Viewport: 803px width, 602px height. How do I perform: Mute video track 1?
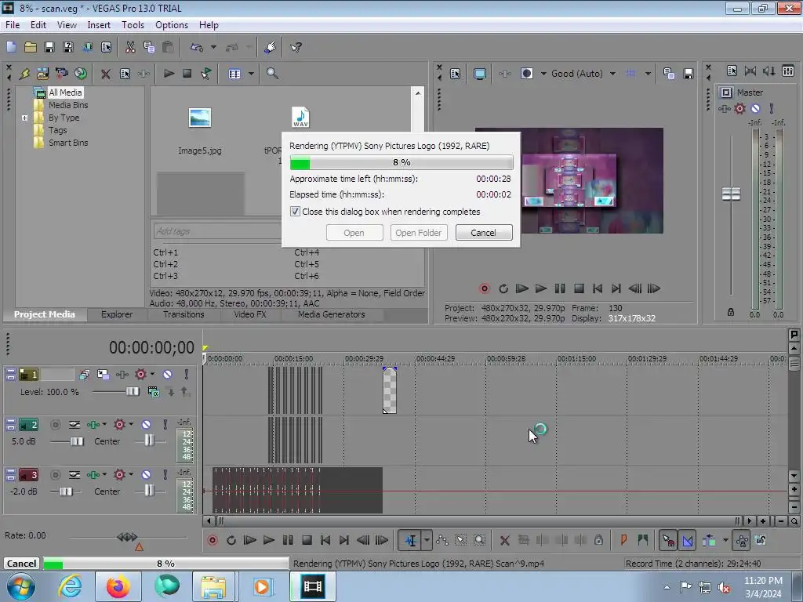[168, 375]
